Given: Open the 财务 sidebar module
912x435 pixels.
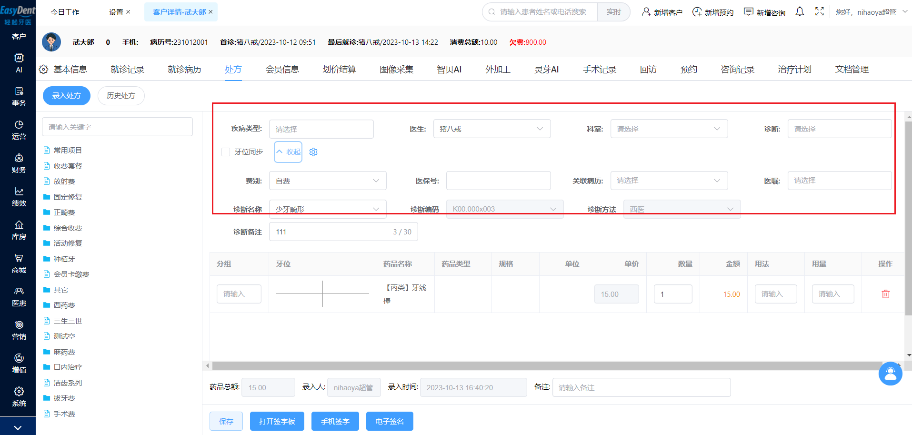Looking at the screenshot, I should [x=19, y=163].
